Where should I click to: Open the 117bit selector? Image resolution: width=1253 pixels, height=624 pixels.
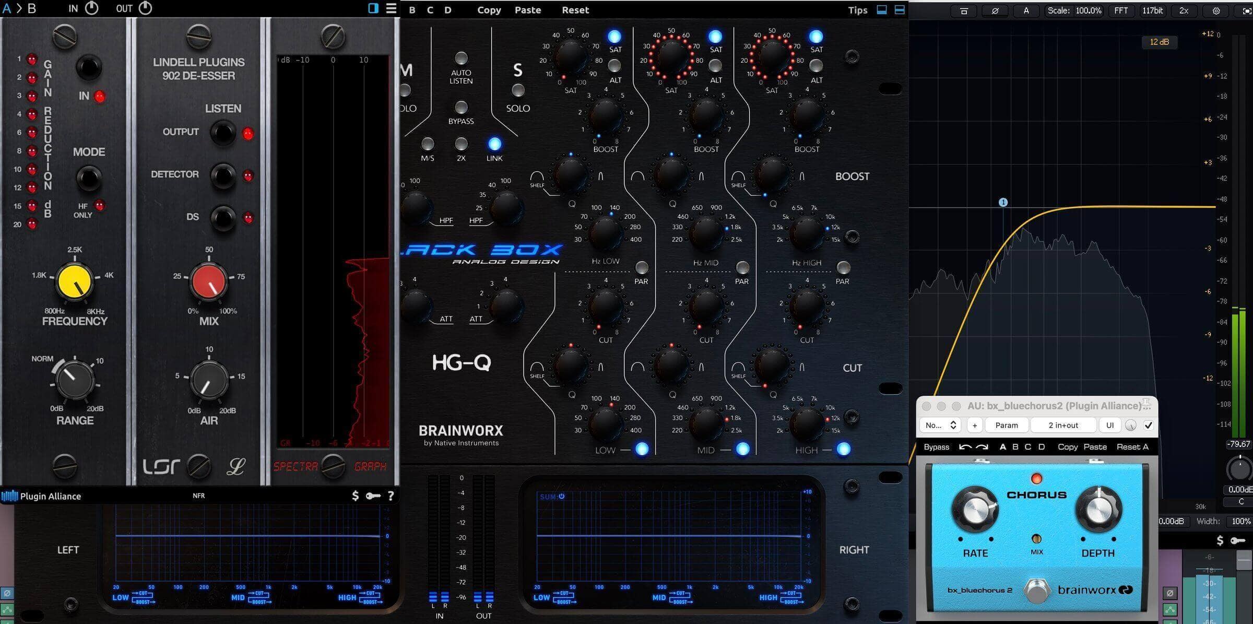click(x=1152, y=10)
